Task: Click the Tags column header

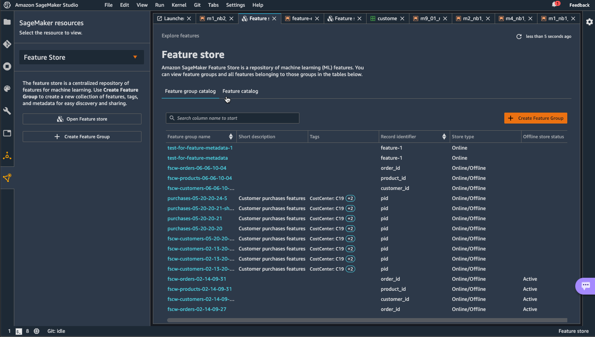Action: coord(315,137)
